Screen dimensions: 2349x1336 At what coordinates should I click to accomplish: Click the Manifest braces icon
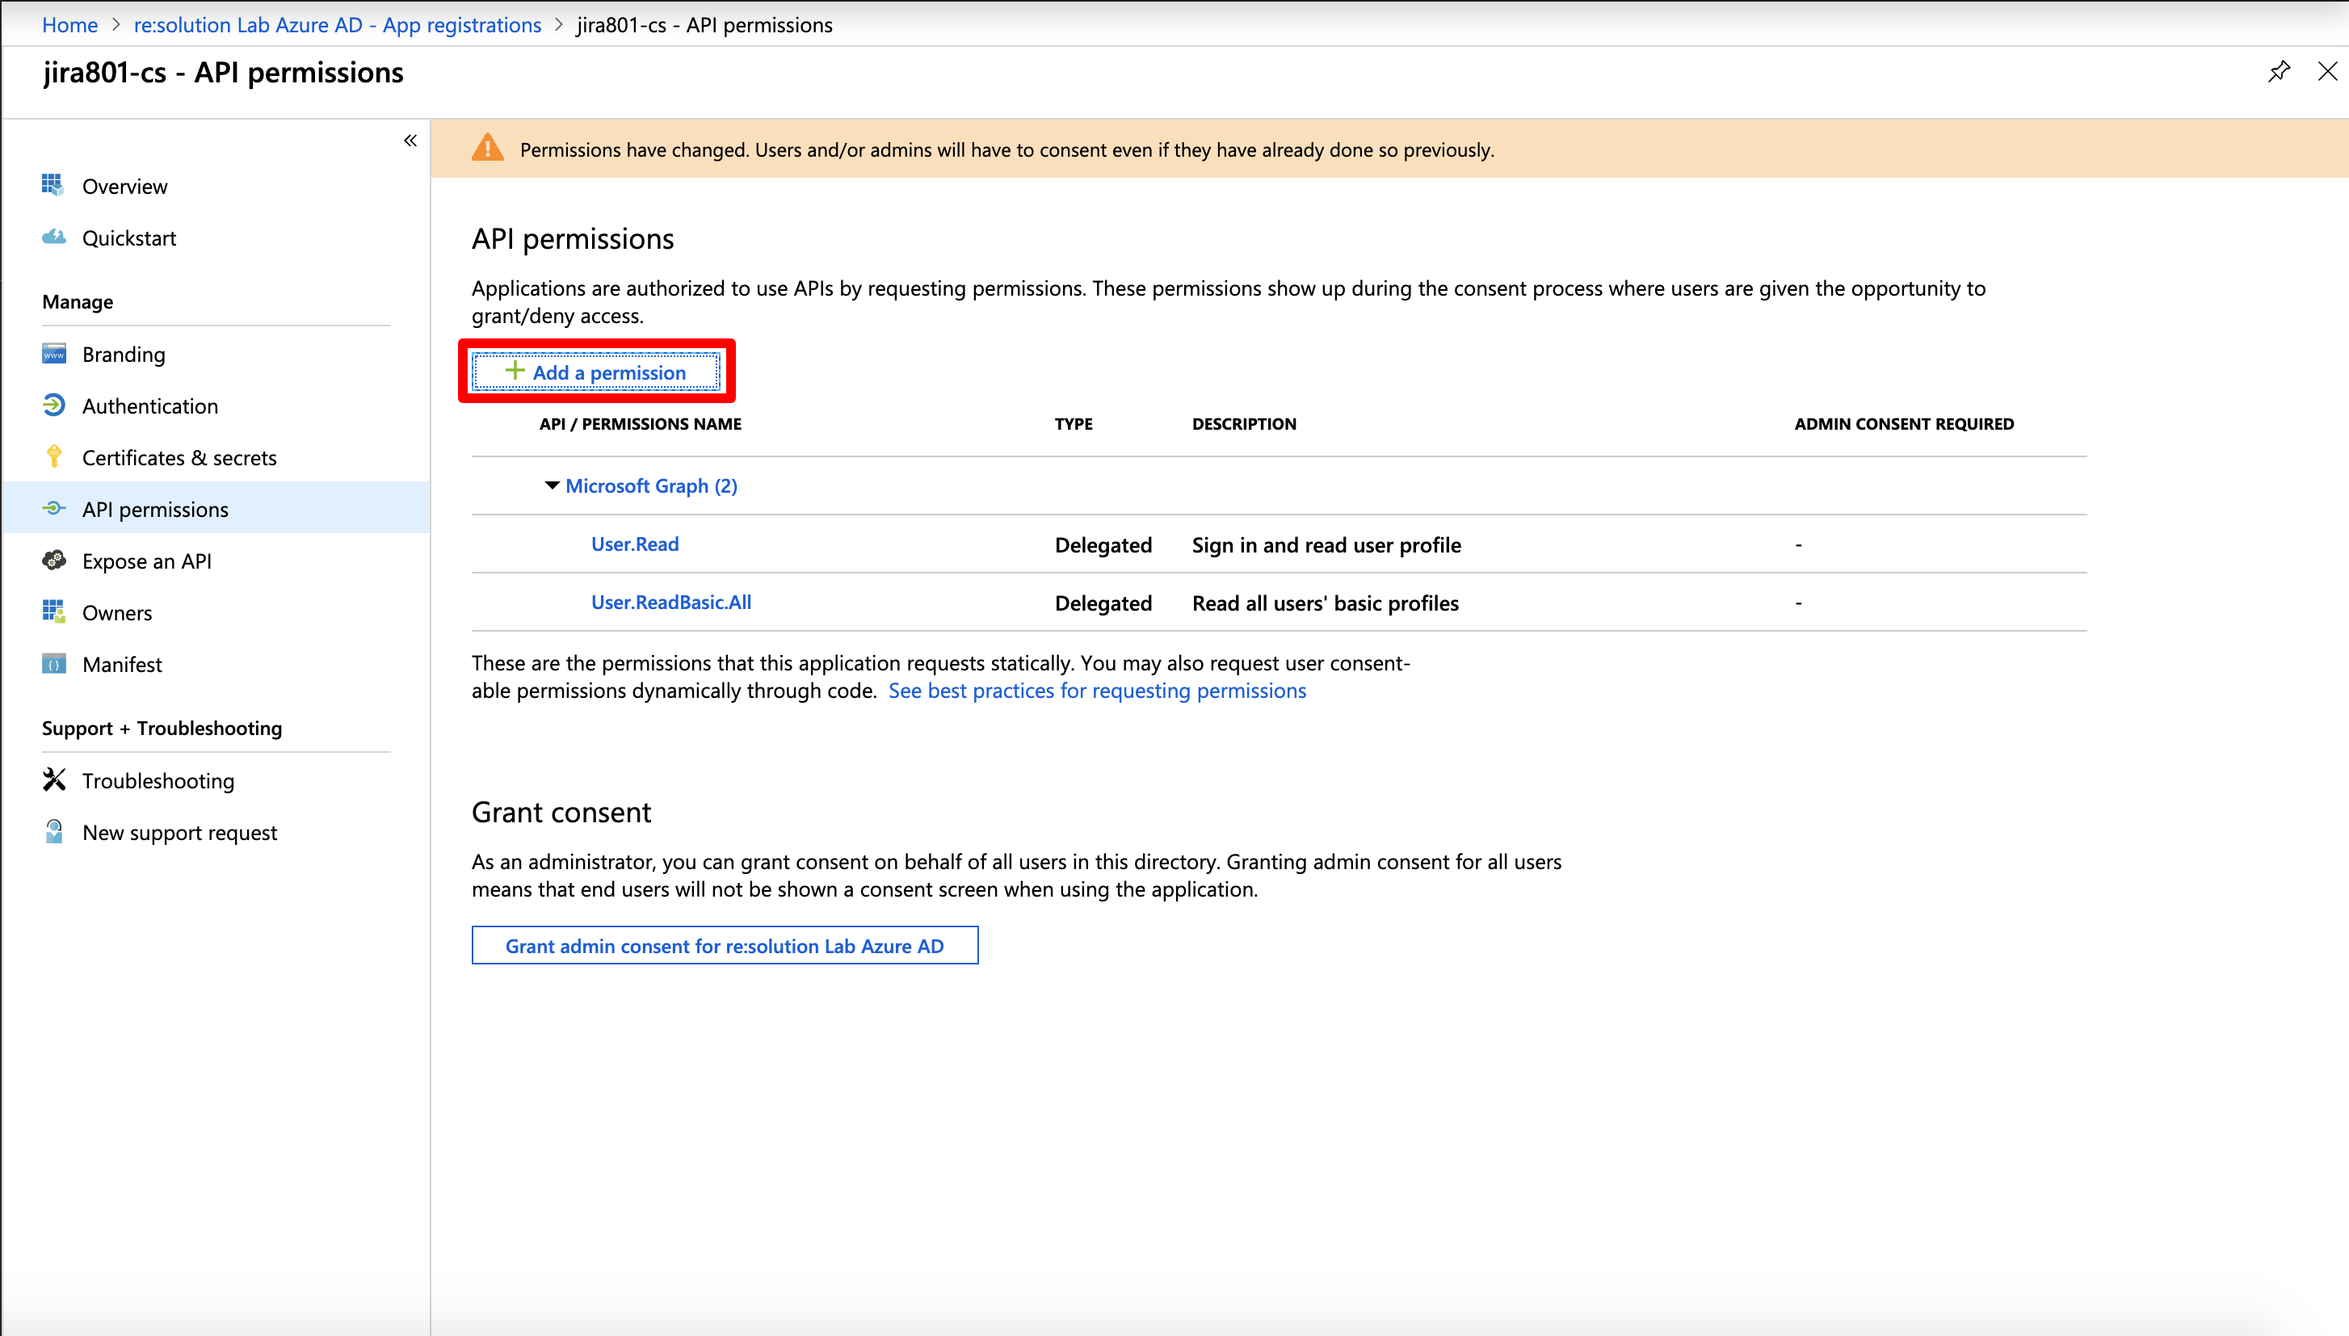53,663
